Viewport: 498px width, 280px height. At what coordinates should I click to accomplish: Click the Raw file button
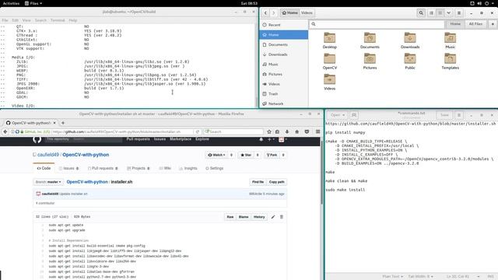230,217
